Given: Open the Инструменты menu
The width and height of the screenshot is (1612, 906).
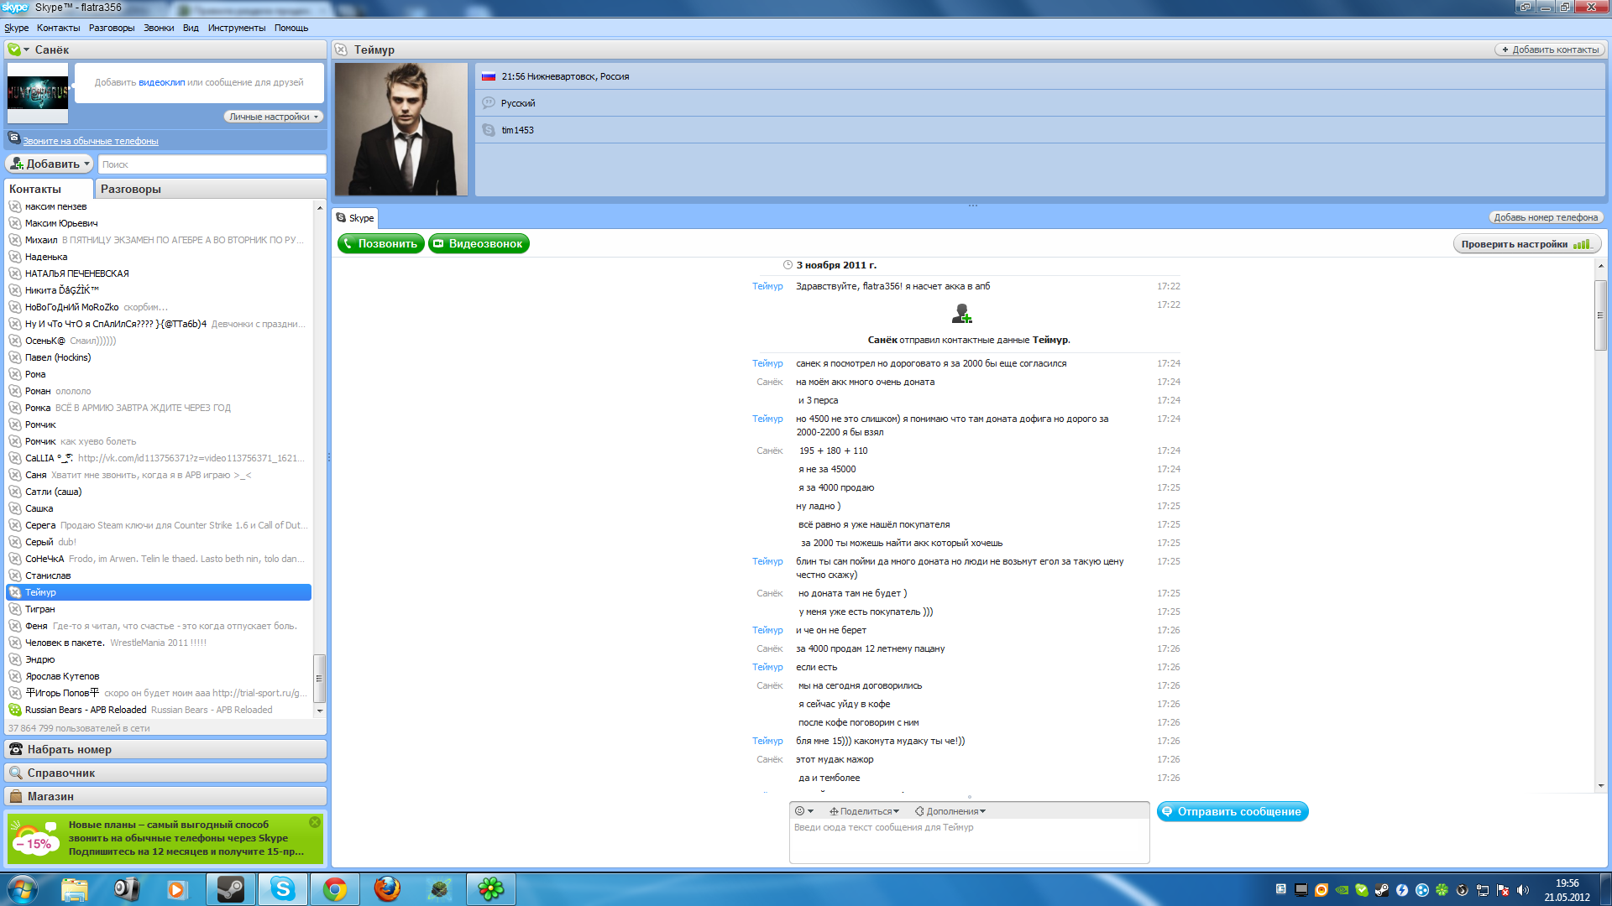Looking at the screenshot, I should (237, 28).
